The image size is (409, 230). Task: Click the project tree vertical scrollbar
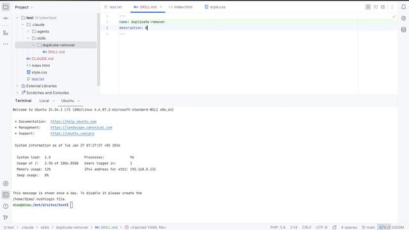(98, 50)
